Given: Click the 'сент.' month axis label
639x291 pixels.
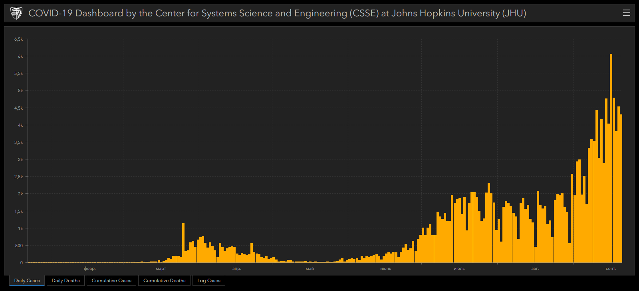Looking at the screenshot, I should coord(611,269).
